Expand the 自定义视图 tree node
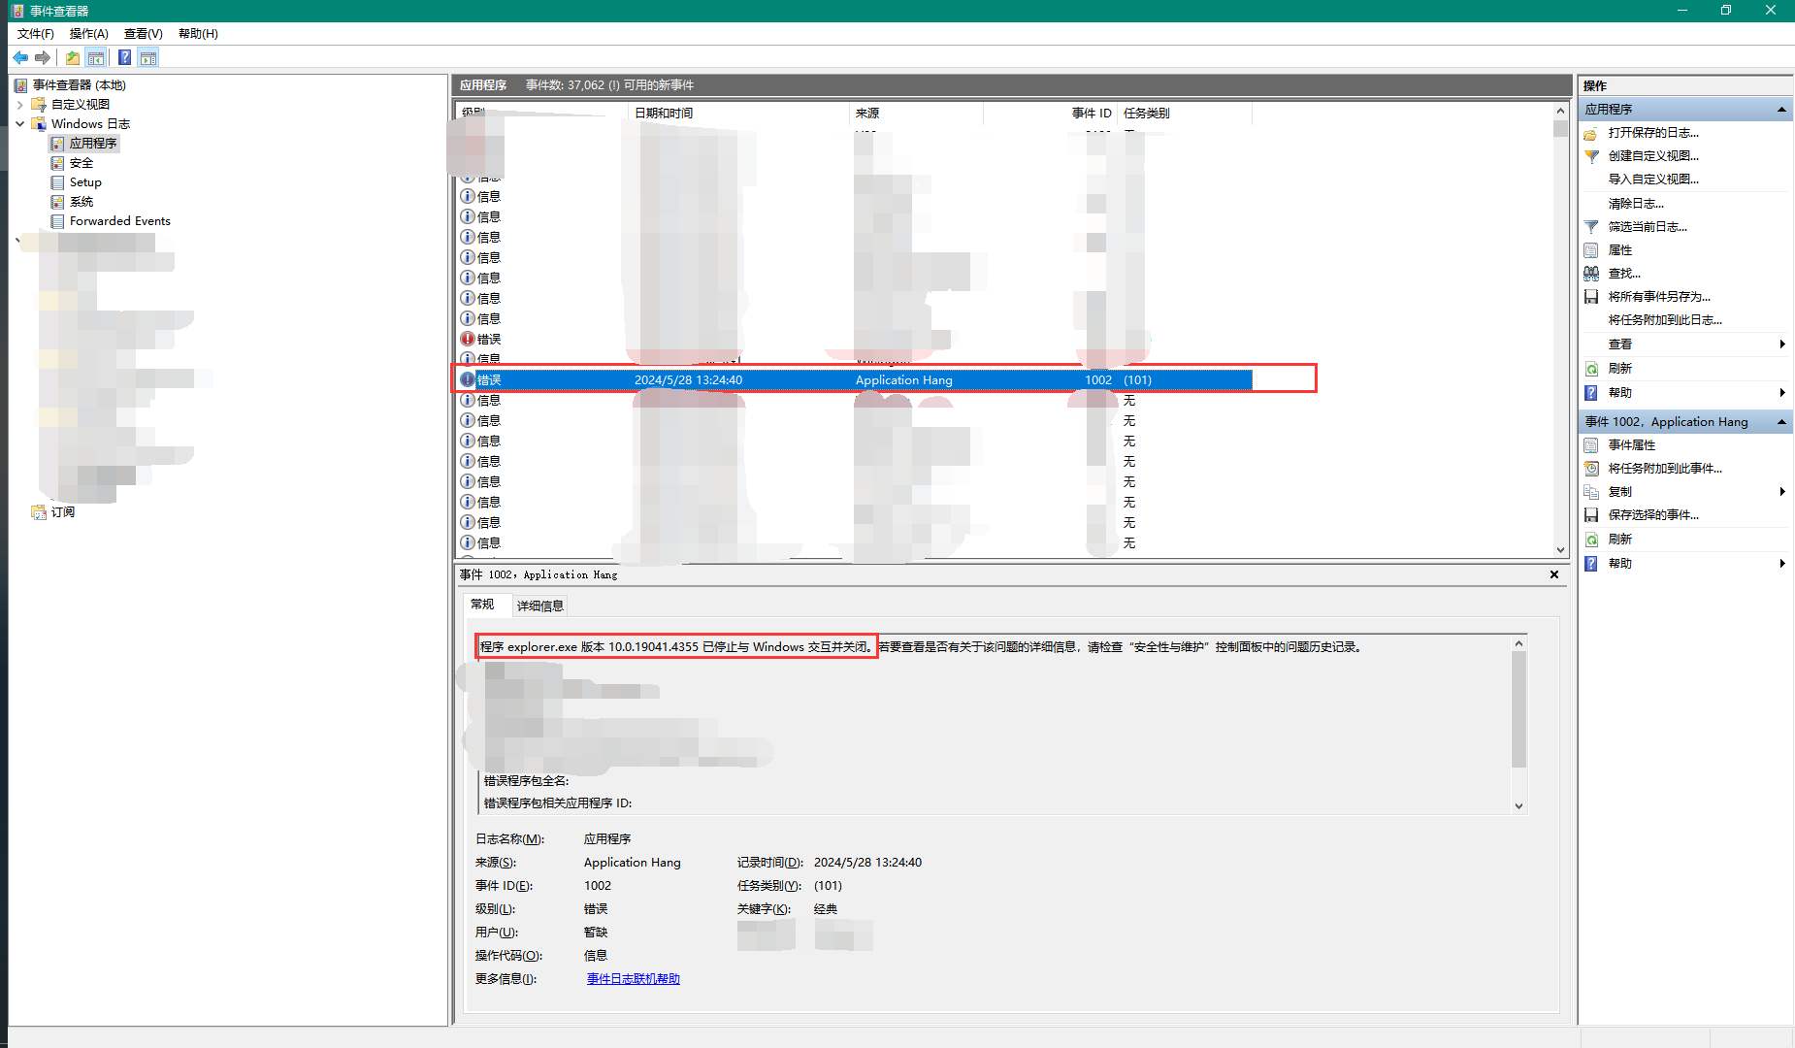This screenshot has height=1048, width=1795. pos(19,105)
